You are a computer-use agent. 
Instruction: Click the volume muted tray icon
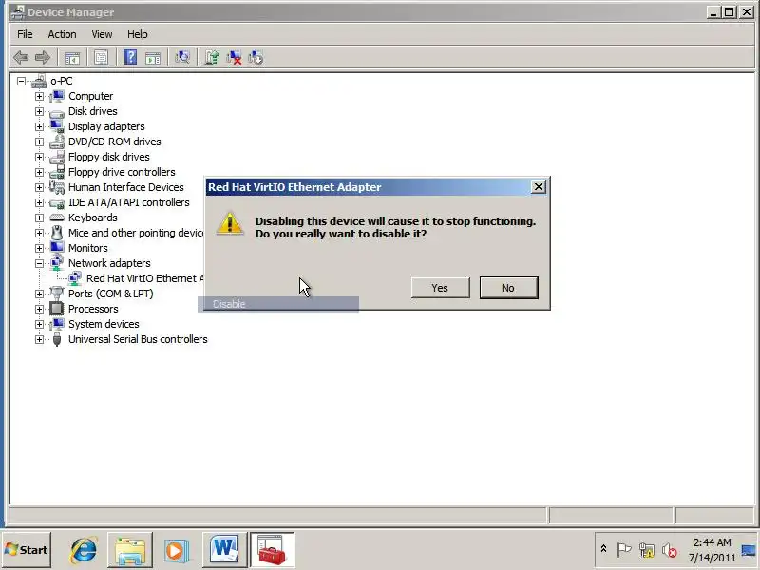click(670, 551)
